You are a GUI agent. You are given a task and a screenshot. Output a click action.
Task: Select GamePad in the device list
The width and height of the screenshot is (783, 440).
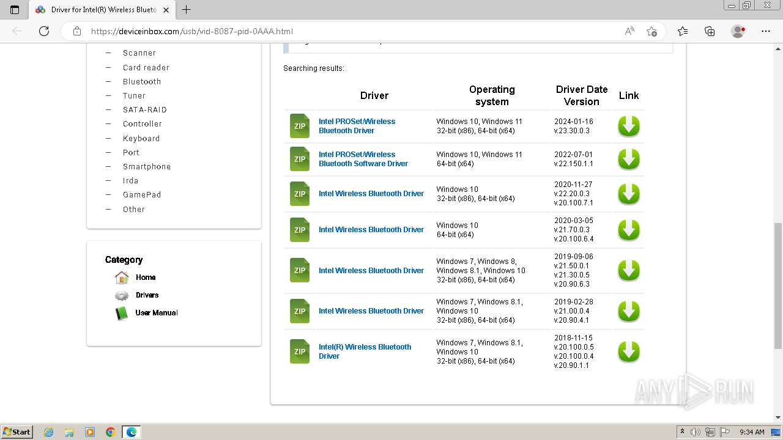142,195
